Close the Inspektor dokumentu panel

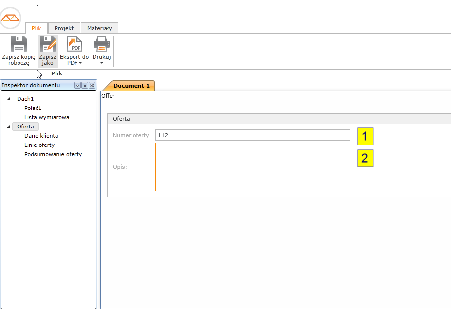click(x=92, y=85)
